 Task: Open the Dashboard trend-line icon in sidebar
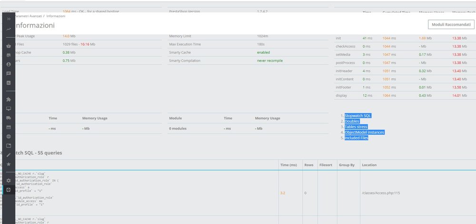tap(9, 29)
